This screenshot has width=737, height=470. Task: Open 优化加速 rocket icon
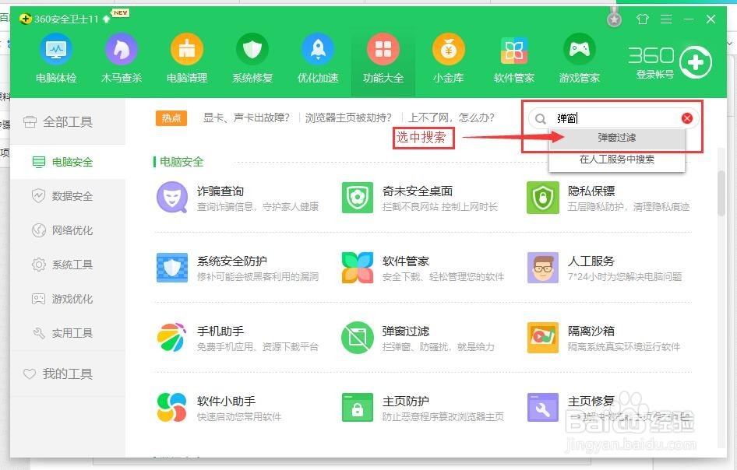pos(318,49)
